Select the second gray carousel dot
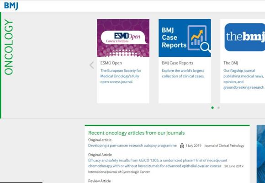The width and height of the screenshot is (265, 183). point(218,108)
